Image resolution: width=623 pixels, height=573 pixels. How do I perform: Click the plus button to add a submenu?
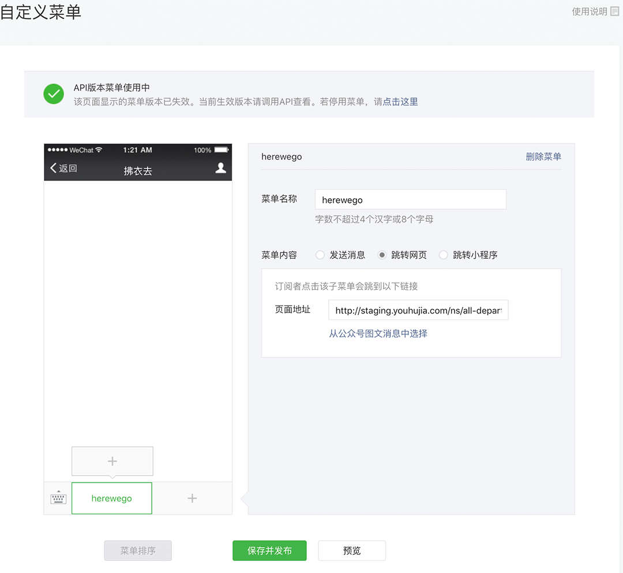(x=112, y=461)
